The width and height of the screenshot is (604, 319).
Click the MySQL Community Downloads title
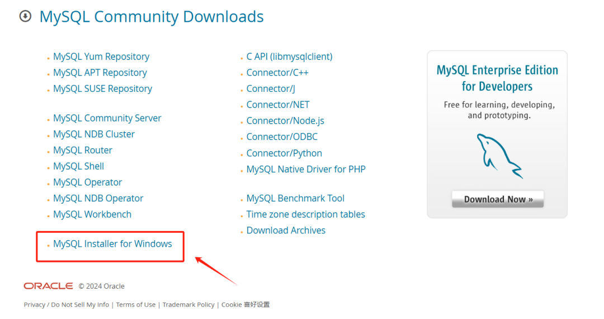coord(152,17)
